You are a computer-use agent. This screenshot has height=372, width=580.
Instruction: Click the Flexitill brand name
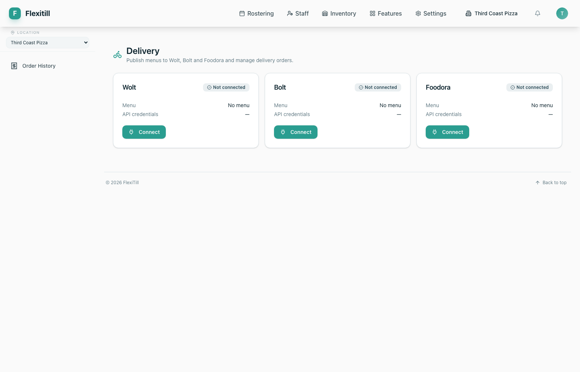[x=38, y=13]
